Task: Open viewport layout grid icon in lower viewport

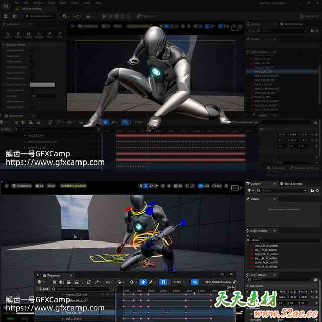Action: pyautogui.click(x=226, y=186)
